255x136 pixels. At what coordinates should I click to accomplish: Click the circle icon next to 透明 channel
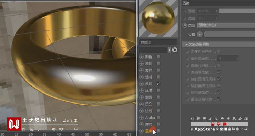click(x=142, y=77)
